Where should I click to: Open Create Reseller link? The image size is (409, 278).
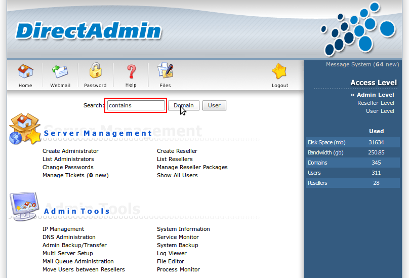pyautogui.click(x=177, y=151)
